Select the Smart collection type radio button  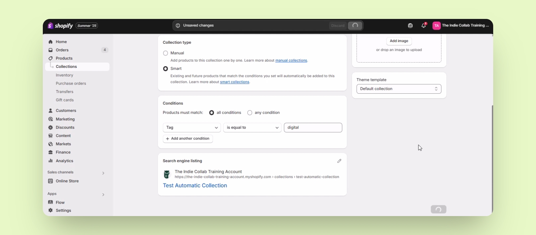click(x=165, y=69)
